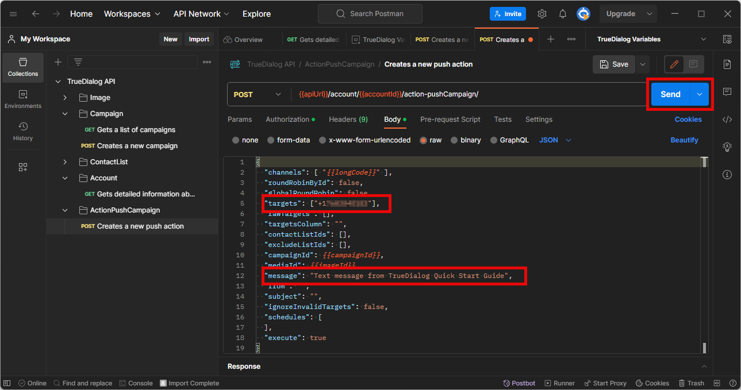Collapse the ActionPushCampaign folder
The width and height of the screenshot is (741, 390).
[x=65, y=210]
